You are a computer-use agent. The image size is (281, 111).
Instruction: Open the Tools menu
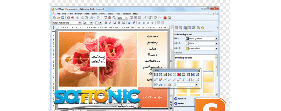click(118, 13)
